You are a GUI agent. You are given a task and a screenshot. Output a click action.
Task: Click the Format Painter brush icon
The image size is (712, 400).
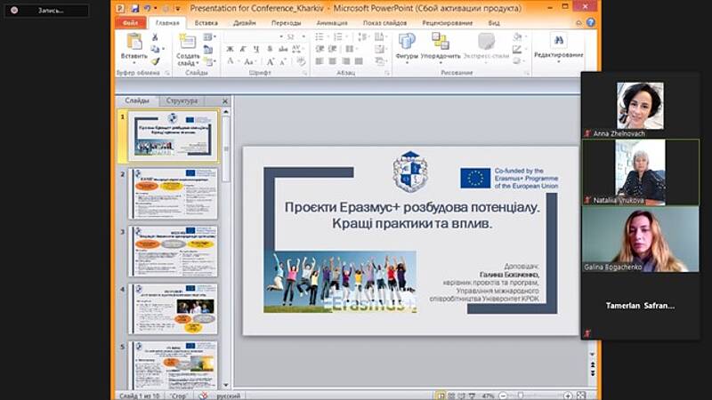155,61
